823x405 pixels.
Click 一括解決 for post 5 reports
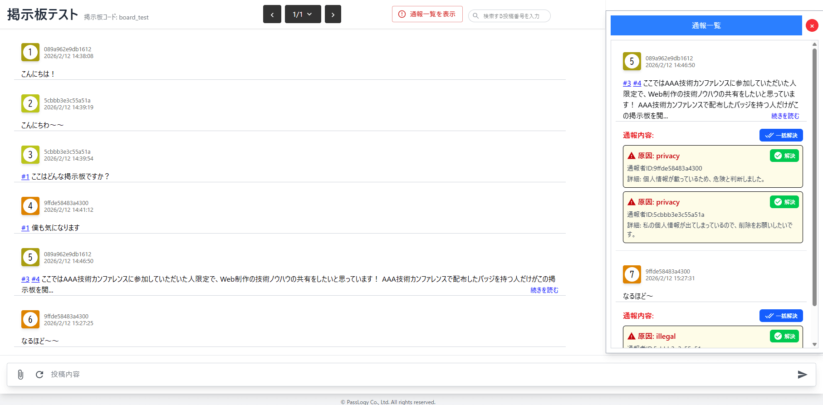(781, 136)
